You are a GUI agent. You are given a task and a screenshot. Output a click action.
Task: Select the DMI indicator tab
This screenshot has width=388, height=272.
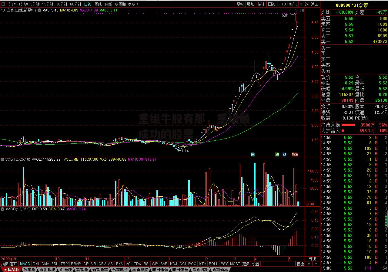(36, 264)
